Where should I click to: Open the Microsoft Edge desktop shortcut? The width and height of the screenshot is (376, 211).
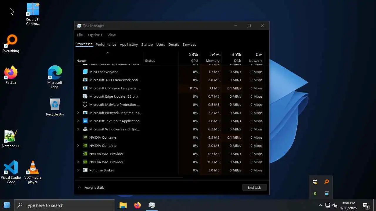(x=55, y=77)
